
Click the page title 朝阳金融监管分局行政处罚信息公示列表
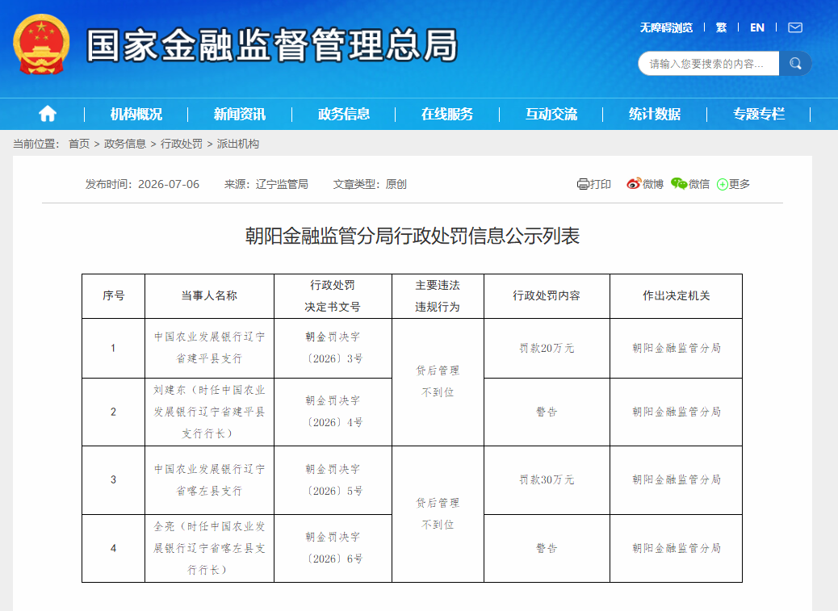pos(413,236)
